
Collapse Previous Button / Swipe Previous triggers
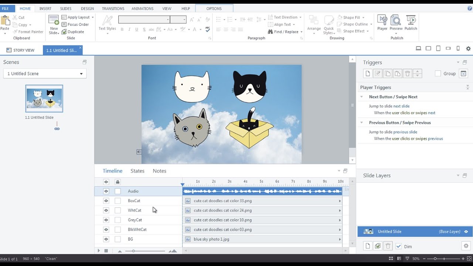[x=362, y=123]
